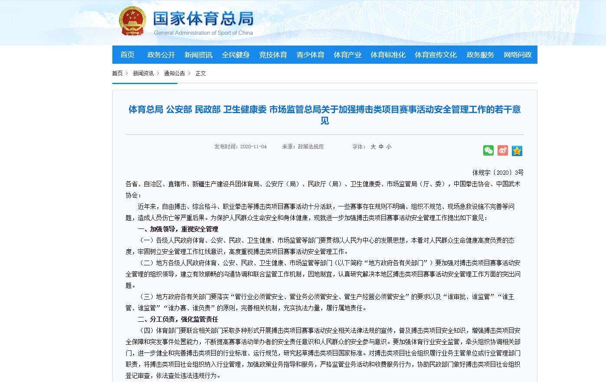The image size is (606, 382).
Task: Select large font size 大
Action: [373, 147]
